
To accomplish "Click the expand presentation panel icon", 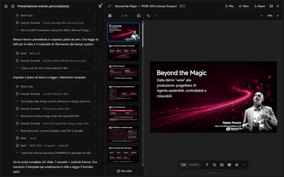I will click(110, 6).
